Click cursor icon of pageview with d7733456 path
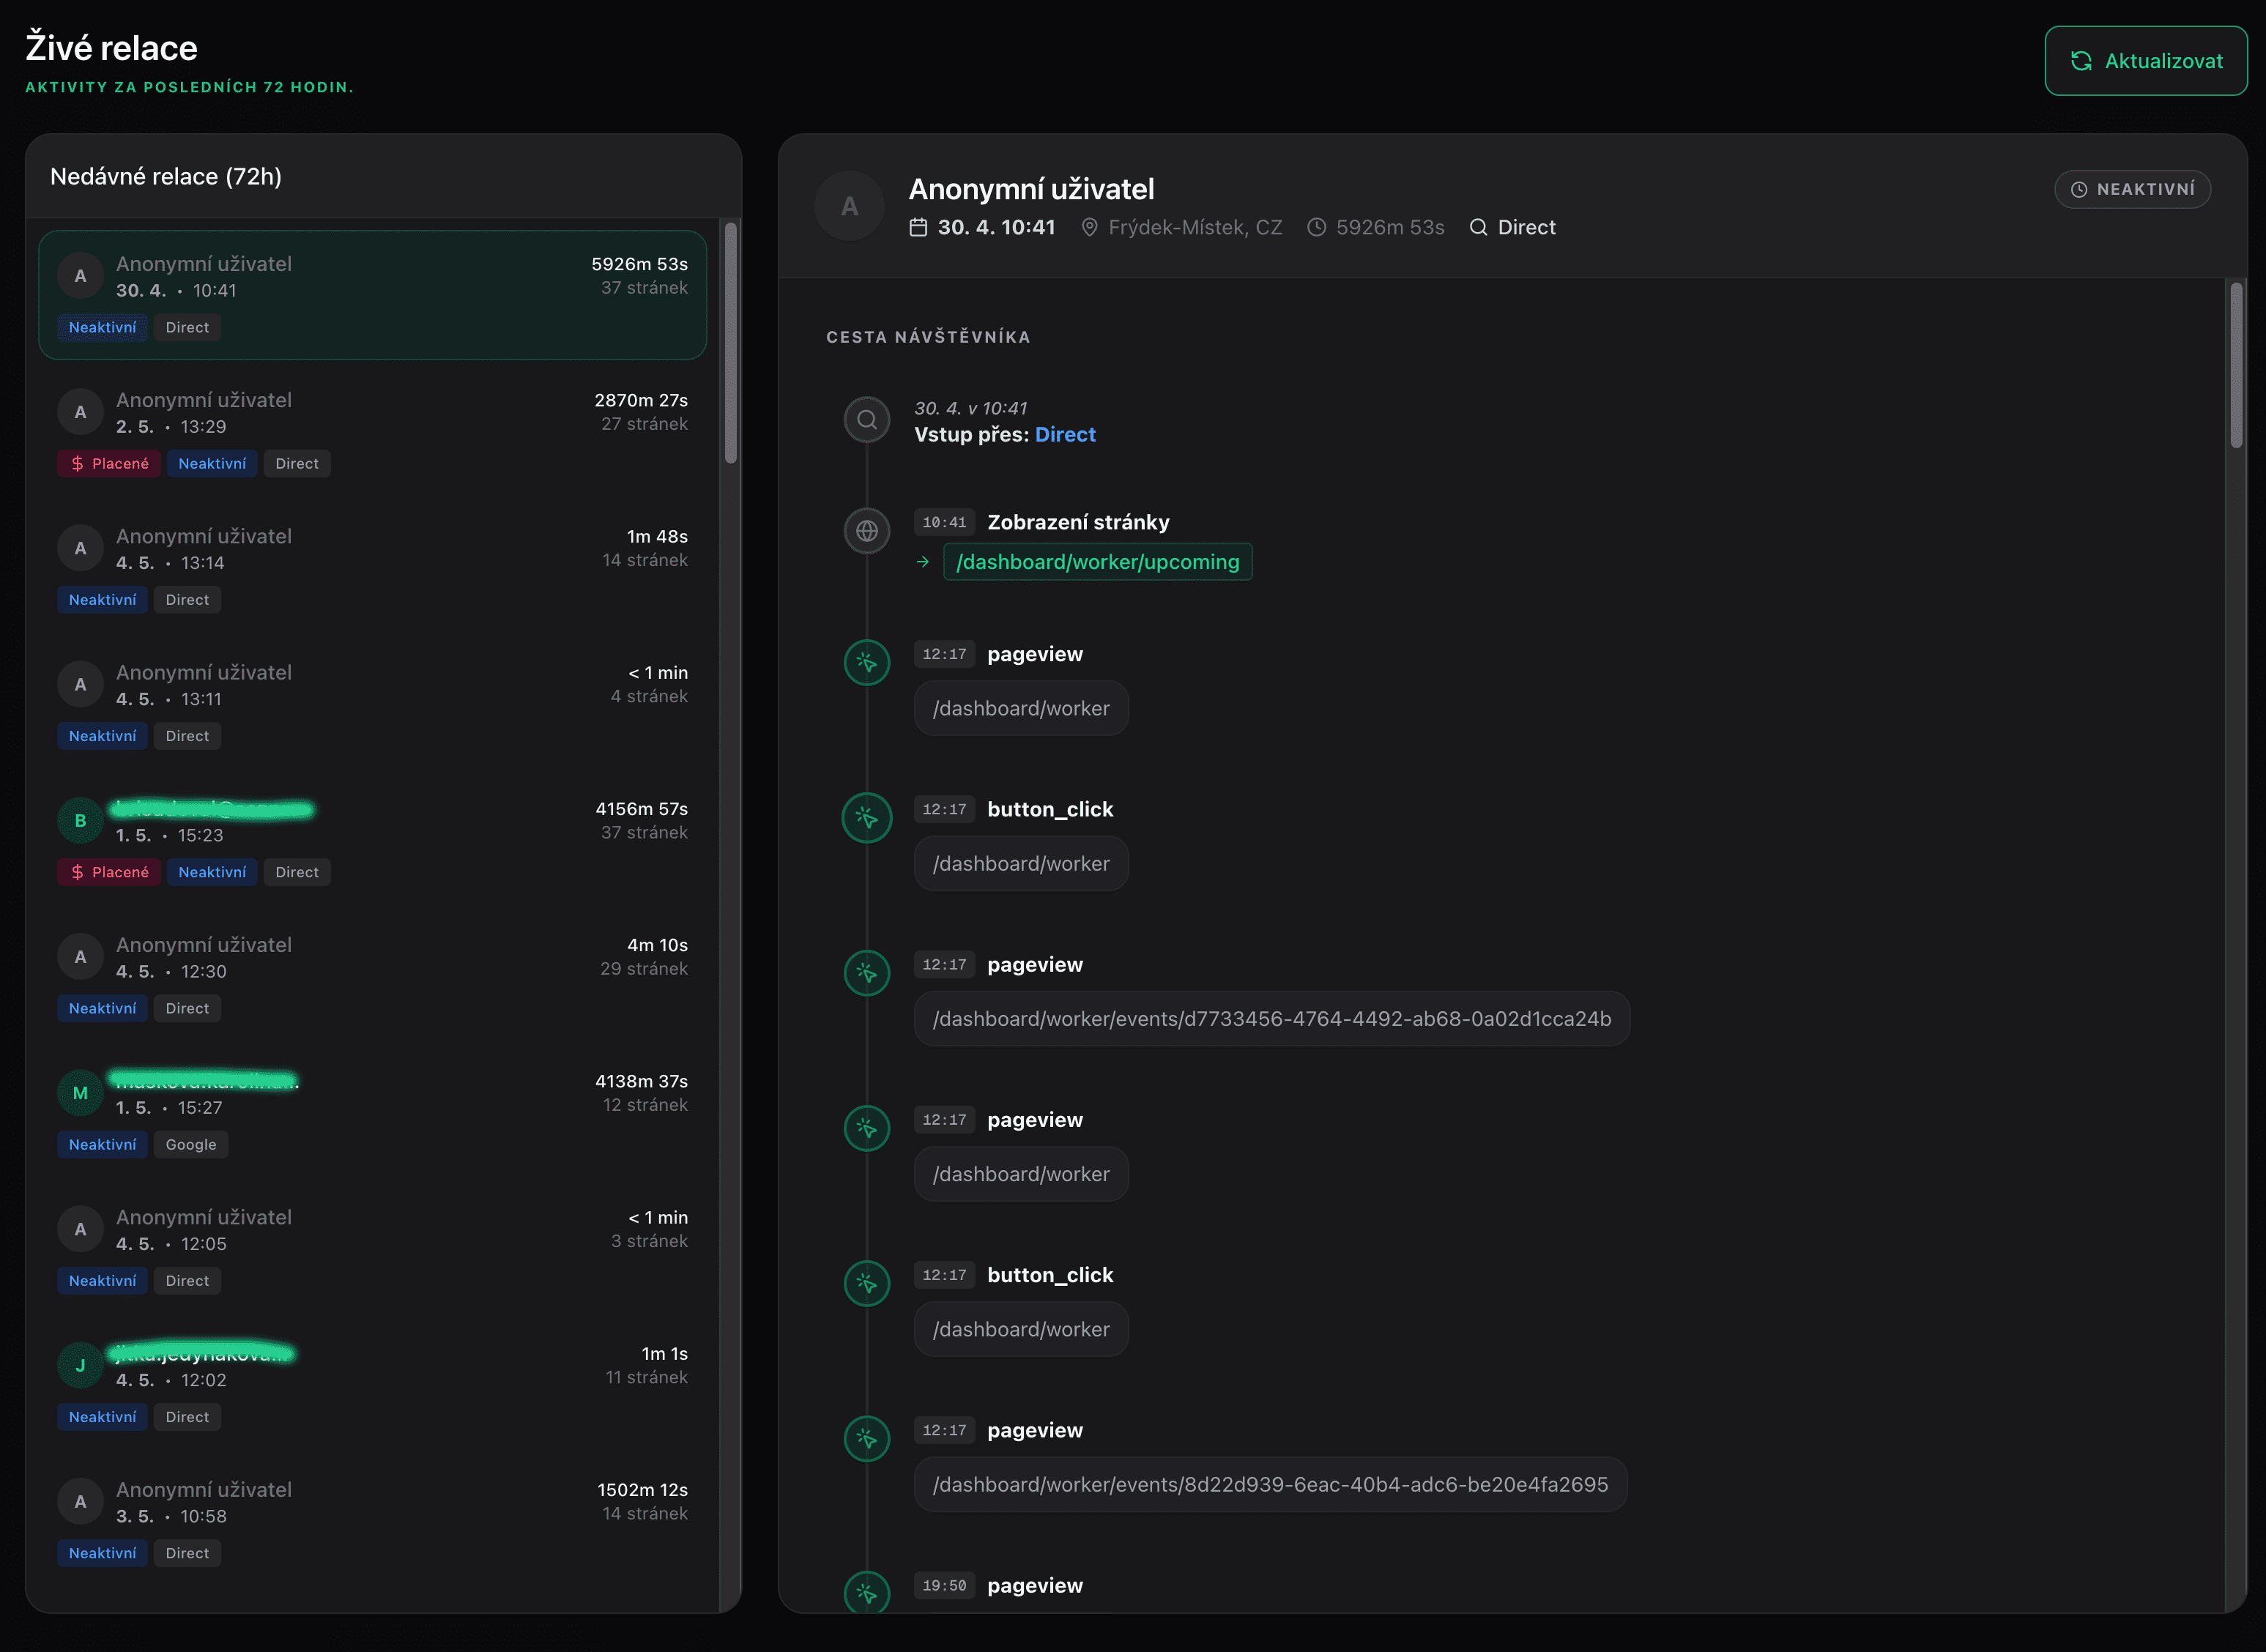The image size is (2266, 1652). click(867, 973)
